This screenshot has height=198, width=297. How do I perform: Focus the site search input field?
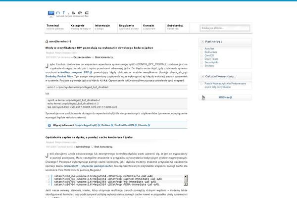click(x=225, y=28)
